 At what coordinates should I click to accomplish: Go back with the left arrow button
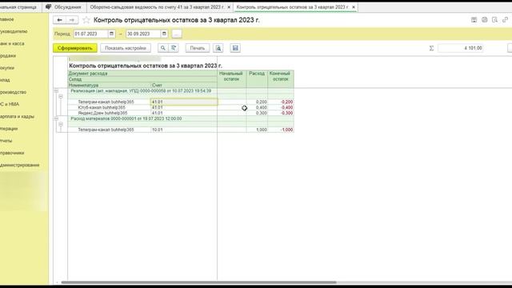click(59, 20)
